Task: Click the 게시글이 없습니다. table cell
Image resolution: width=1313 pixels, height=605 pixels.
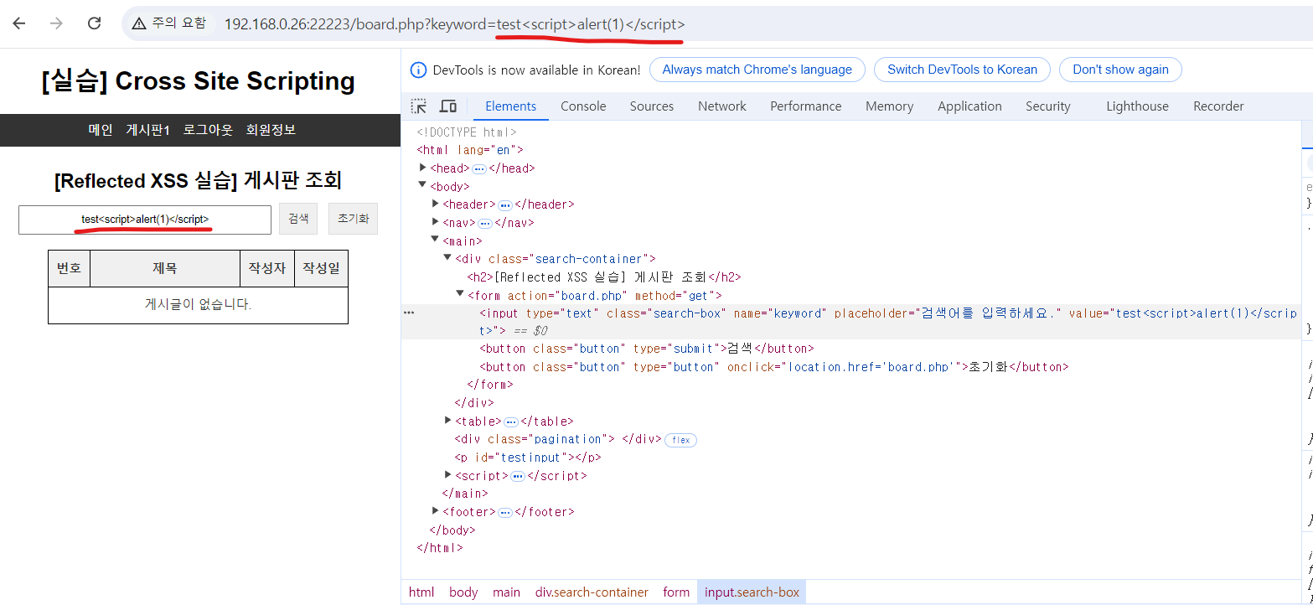Action: pyautogui.click(x=198, y=305)
